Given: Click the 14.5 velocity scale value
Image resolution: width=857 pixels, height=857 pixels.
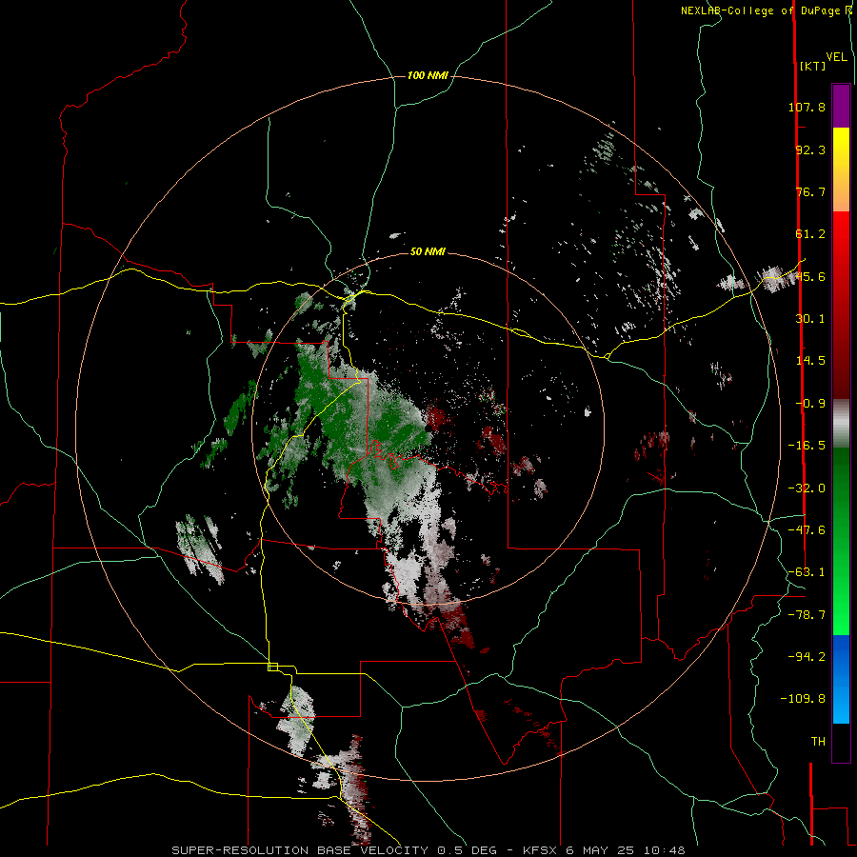Looking at the screenshot, I should coord(810,361).
